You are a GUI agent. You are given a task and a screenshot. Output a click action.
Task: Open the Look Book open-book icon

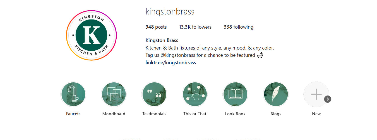point(235,94)
